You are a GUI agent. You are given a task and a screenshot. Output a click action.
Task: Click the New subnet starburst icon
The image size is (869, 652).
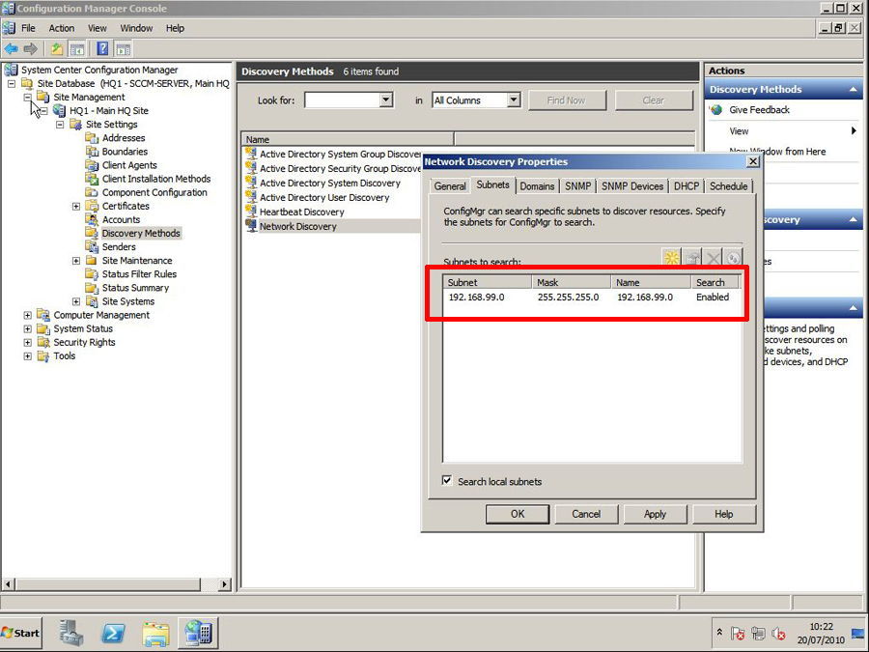tap(672, 258)
